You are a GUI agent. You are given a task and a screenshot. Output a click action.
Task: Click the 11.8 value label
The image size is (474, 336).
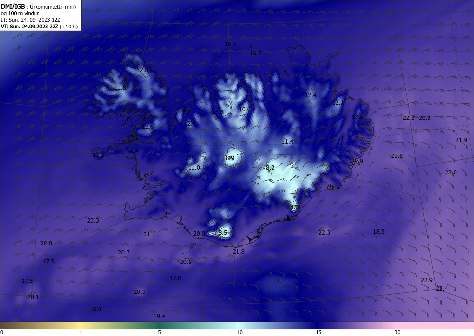[120, 88]
